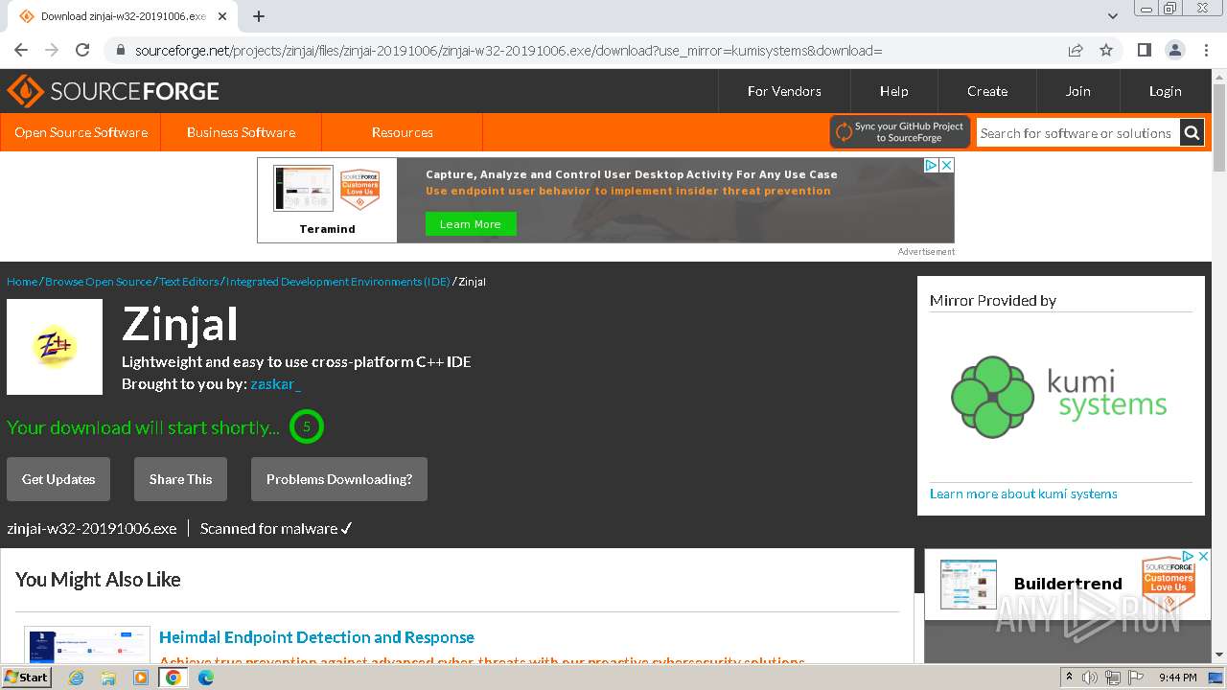Open the Help nav item
The image size is (1227, 690).
tap(893, 91)
